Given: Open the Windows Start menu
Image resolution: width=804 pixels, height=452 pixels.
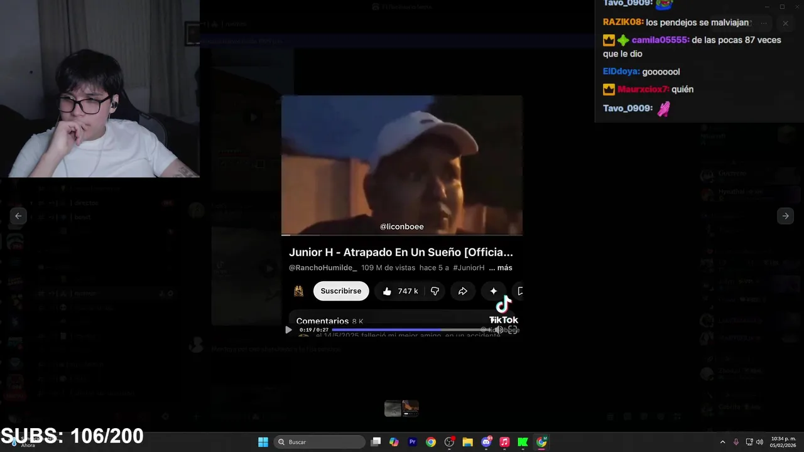Looking at the screenshot, I should tap(263, 442).
